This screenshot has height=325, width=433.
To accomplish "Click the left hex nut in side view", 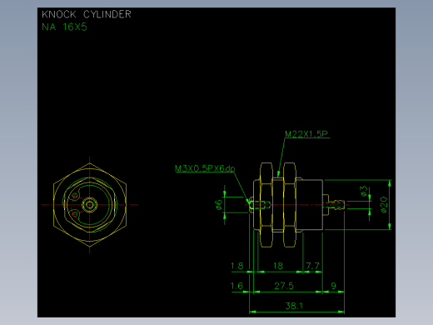I will [266, 205].
